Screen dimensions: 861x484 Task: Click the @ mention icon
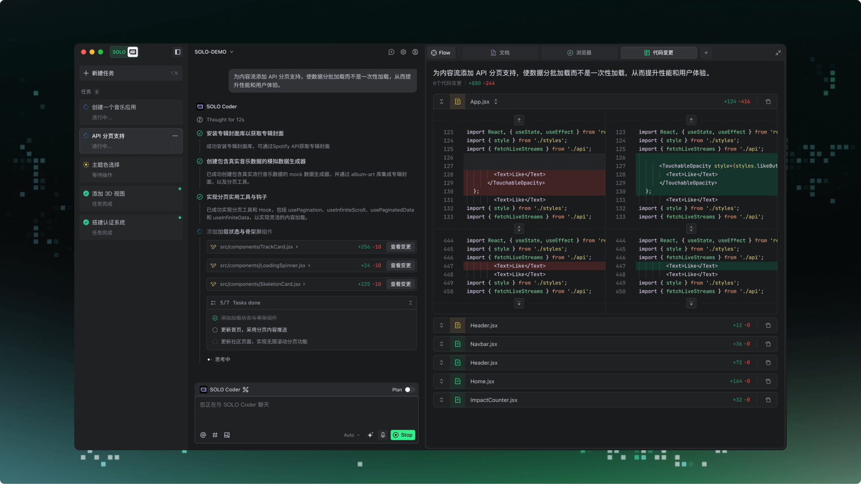[203, 435]
